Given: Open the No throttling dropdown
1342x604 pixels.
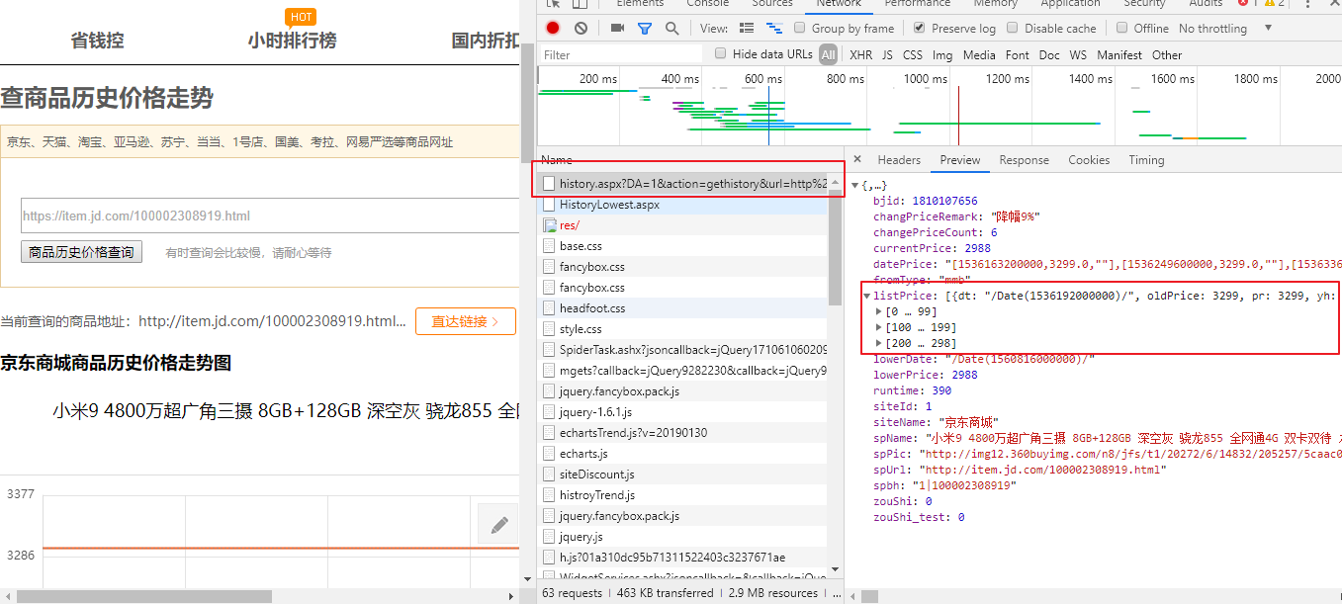Looking at the screenshot, I should 1225,29.
